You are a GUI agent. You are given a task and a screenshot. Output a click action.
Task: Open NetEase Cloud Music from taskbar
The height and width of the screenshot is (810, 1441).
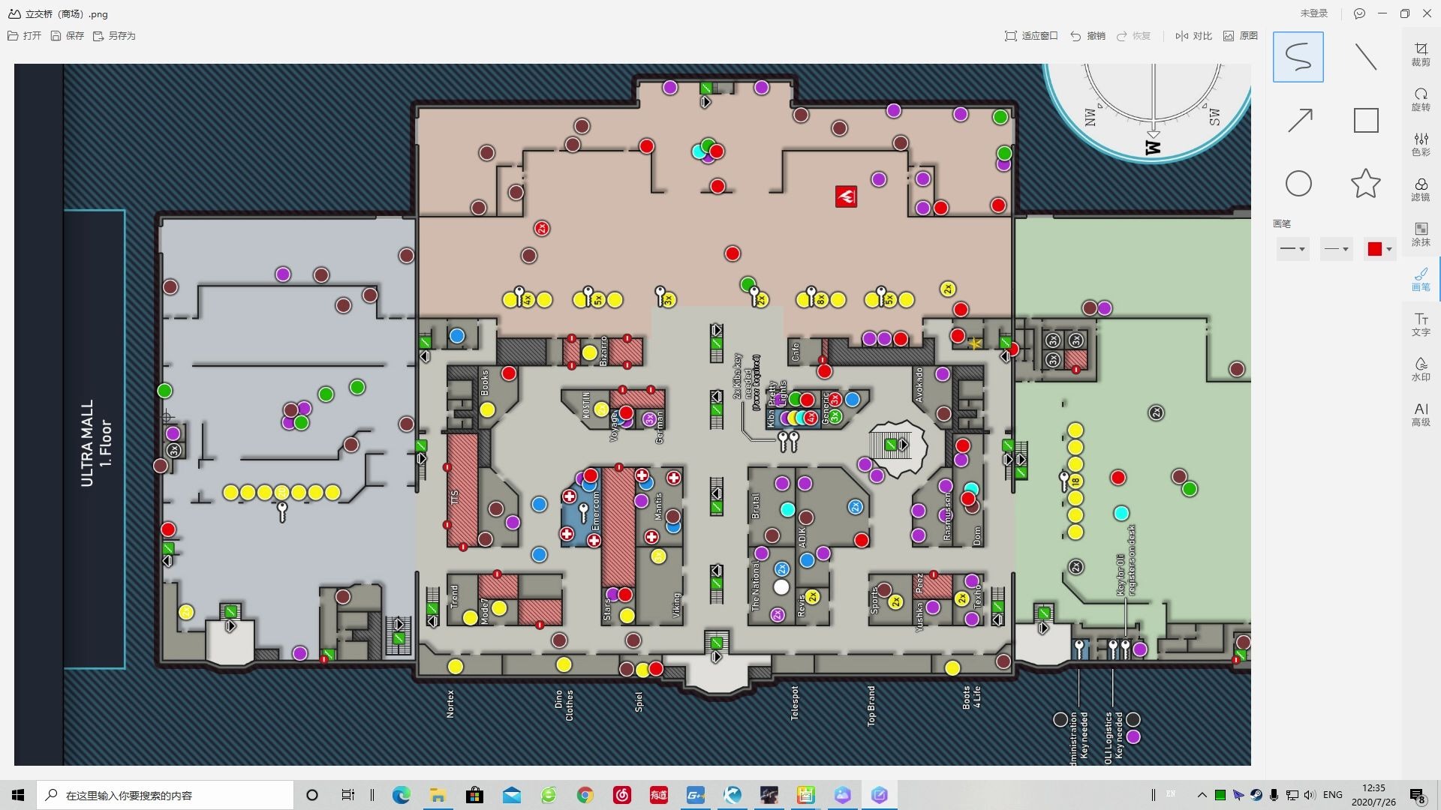tap(622, 795)
